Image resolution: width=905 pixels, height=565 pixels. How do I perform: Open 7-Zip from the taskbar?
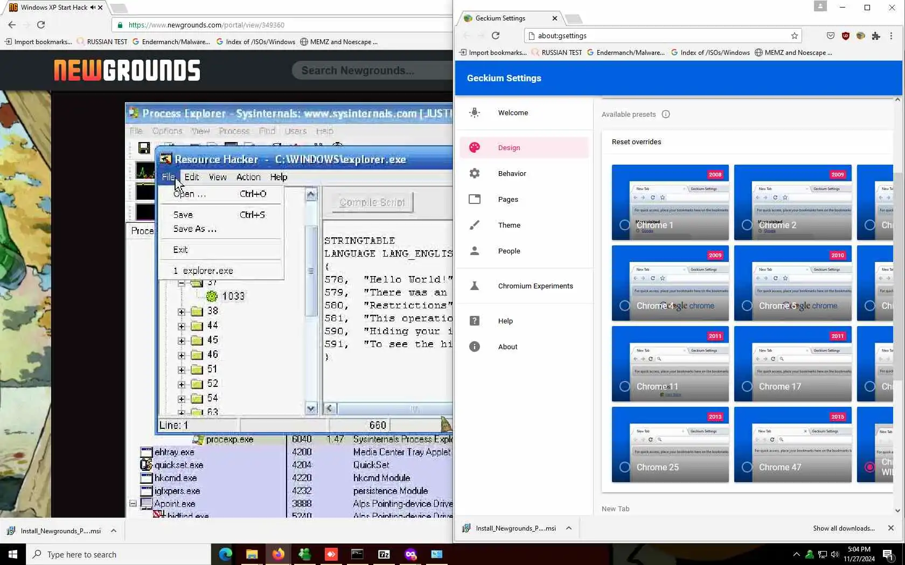pos(384,554)
